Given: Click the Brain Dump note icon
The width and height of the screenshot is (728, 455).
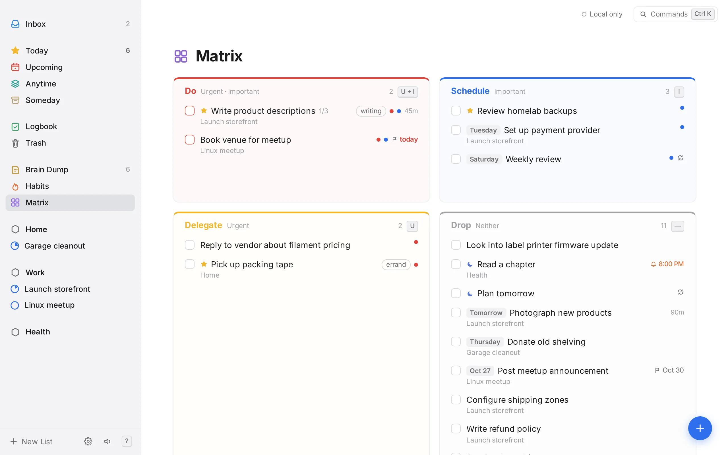Looking at the screenshot, I should click(x=15, y=170).
